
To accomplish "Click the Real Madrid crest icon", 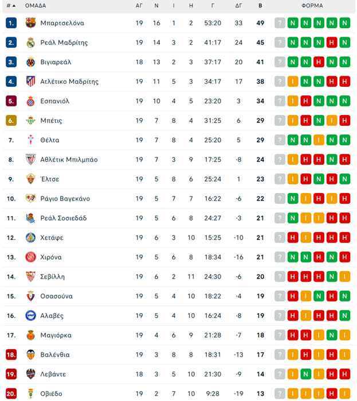I will [30, 43].
